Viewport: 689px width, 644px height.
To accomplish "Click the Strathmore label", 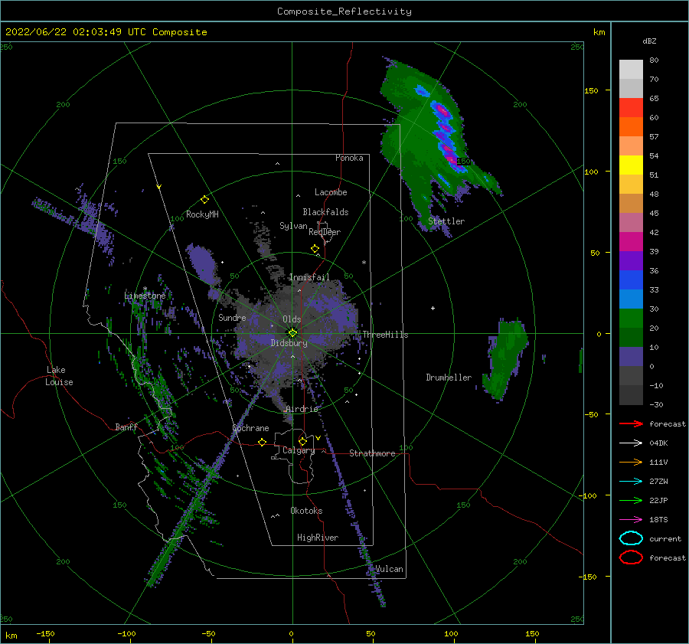I will click(x=372, y=453).
